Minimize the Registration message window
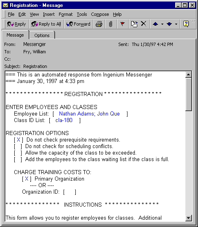 (178, 5)
